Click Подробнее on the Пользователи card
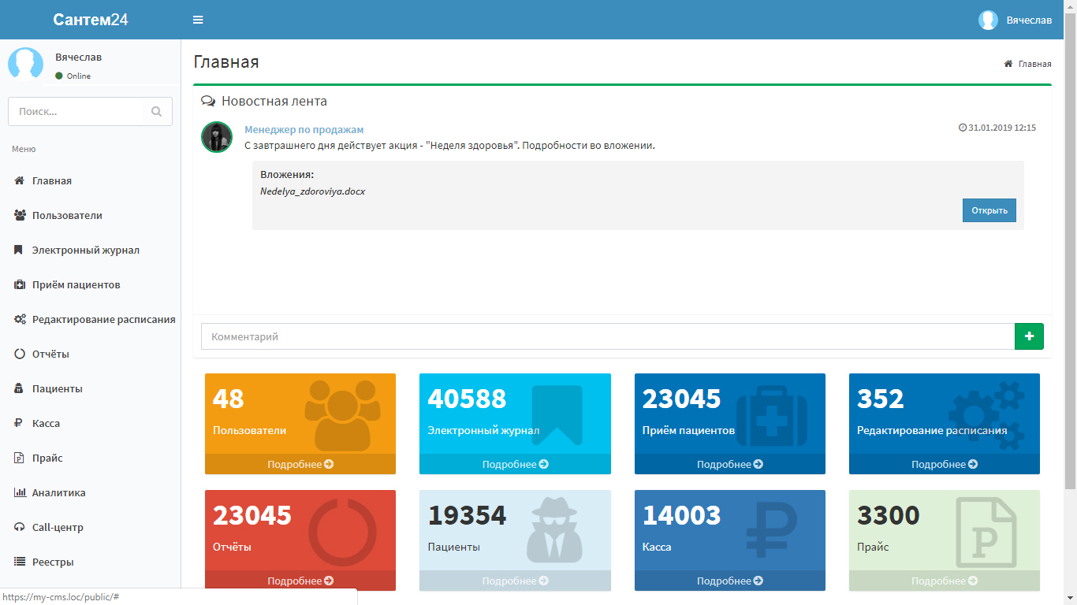 coord(300,464)
